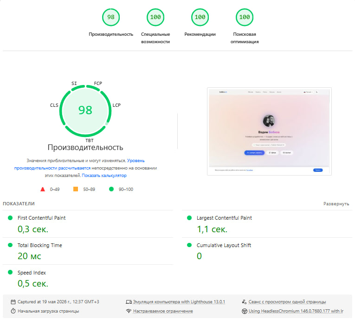Jump to Поисковая оптимизация 100 score gauge
355x320 pixels.
click(x=245, y=17)
